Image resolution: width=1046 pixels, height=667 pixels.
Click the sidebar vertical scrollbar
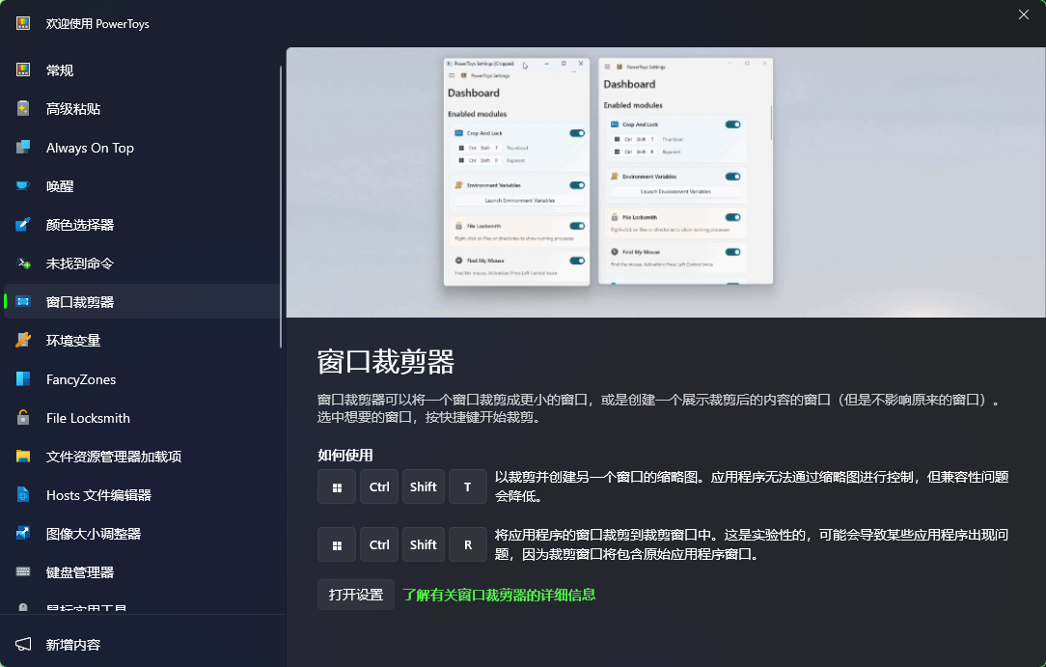pos(281,207)
